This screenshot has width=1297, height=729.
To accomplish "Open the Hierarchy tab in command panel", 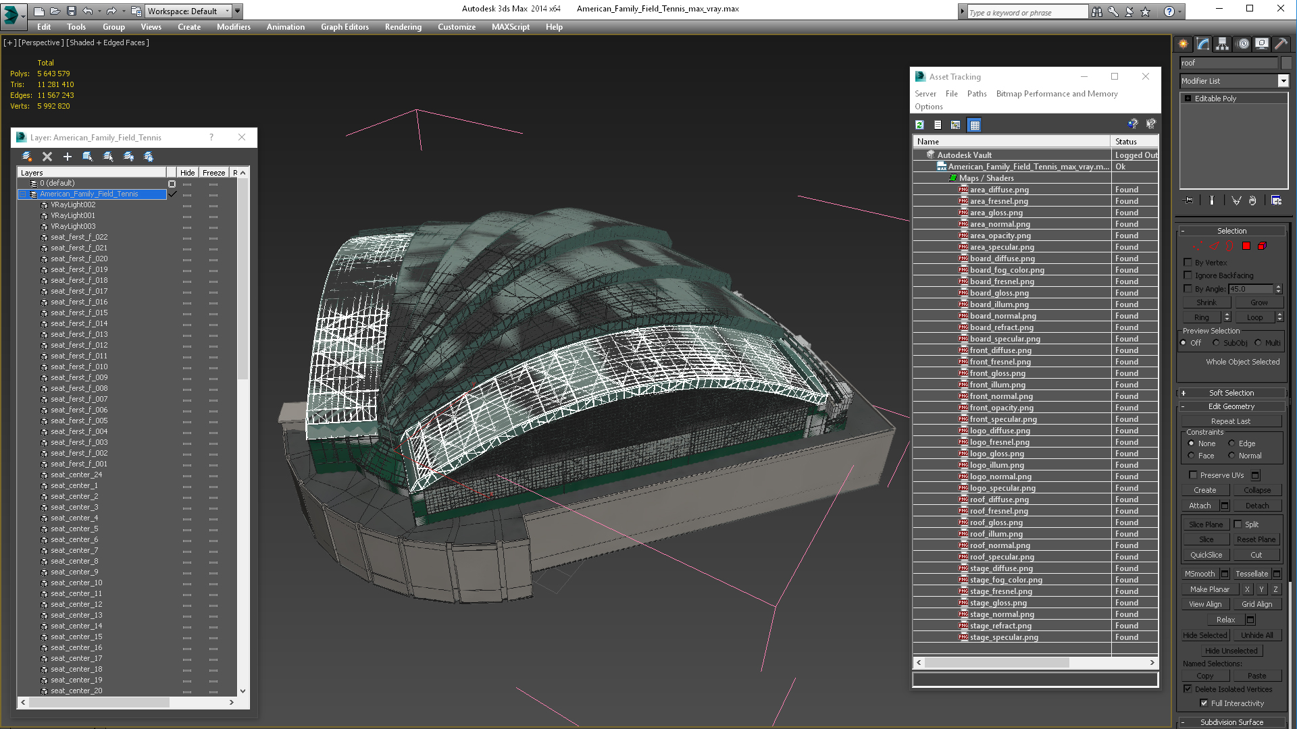I will (x=1223, y=44).
